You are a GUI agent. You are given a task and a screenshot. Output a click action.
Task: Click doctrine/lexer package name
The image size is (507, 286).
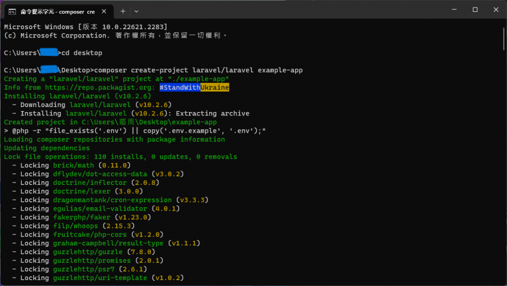coord(82,191)
